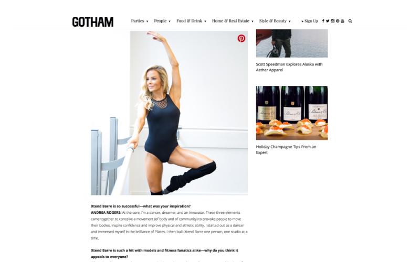Select the Alaska man thumbnail image

point(292,43)
